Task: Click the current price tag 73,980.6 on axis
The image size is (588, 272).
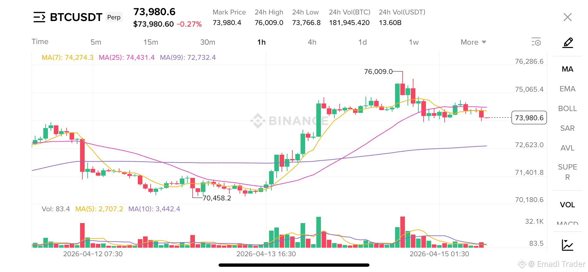Action: pos(529,118)
